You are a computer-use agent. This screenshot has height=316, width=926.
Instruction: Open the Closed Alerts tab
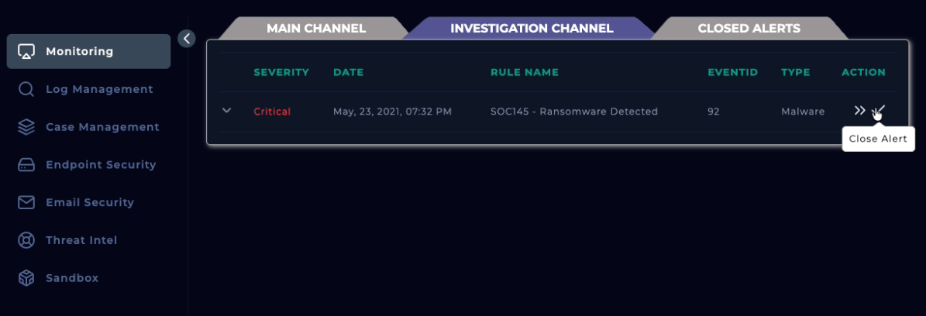749,29
